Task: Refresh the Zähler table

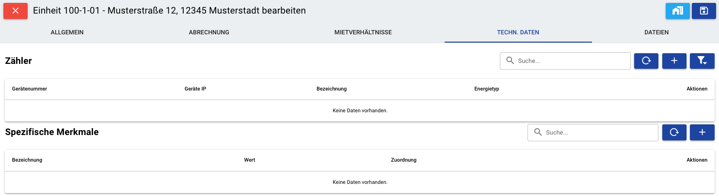Action: pyautogui.click(x=646, y=60)
